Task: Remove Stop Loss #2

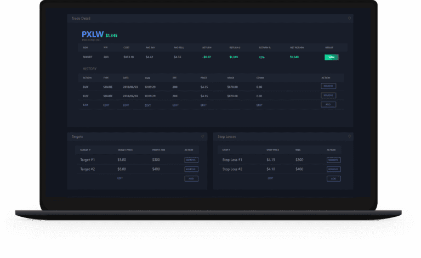Action: [334, 169]
